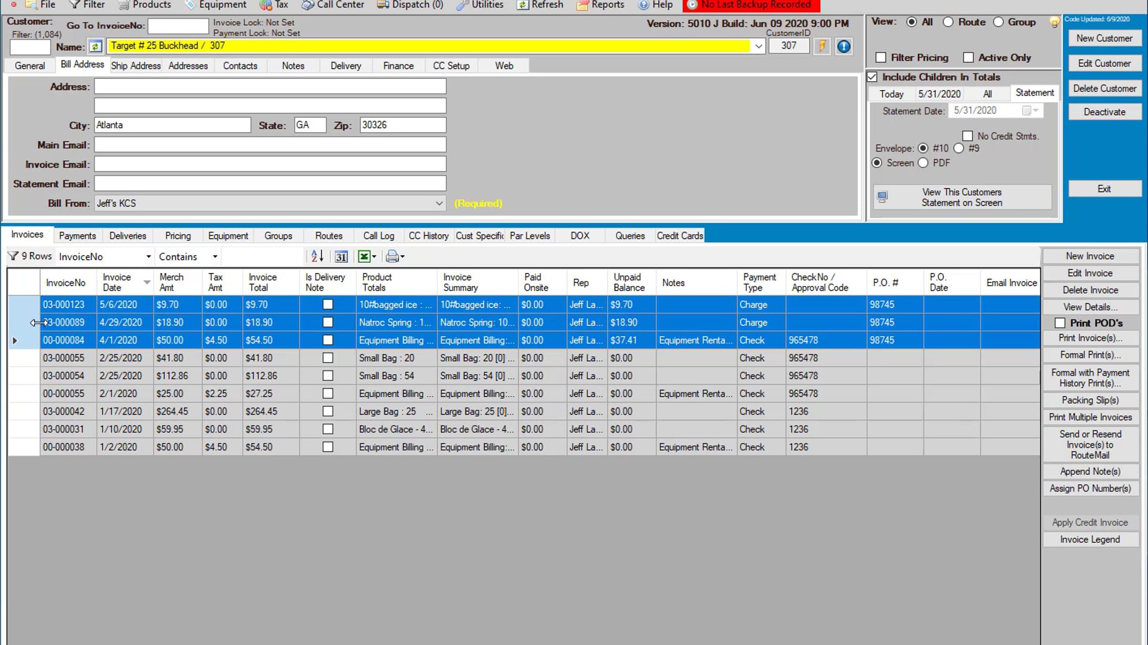This screenshot has height=645, width=1148.
Task: Click the refresh icon beside the Name label
Action: 95,47
